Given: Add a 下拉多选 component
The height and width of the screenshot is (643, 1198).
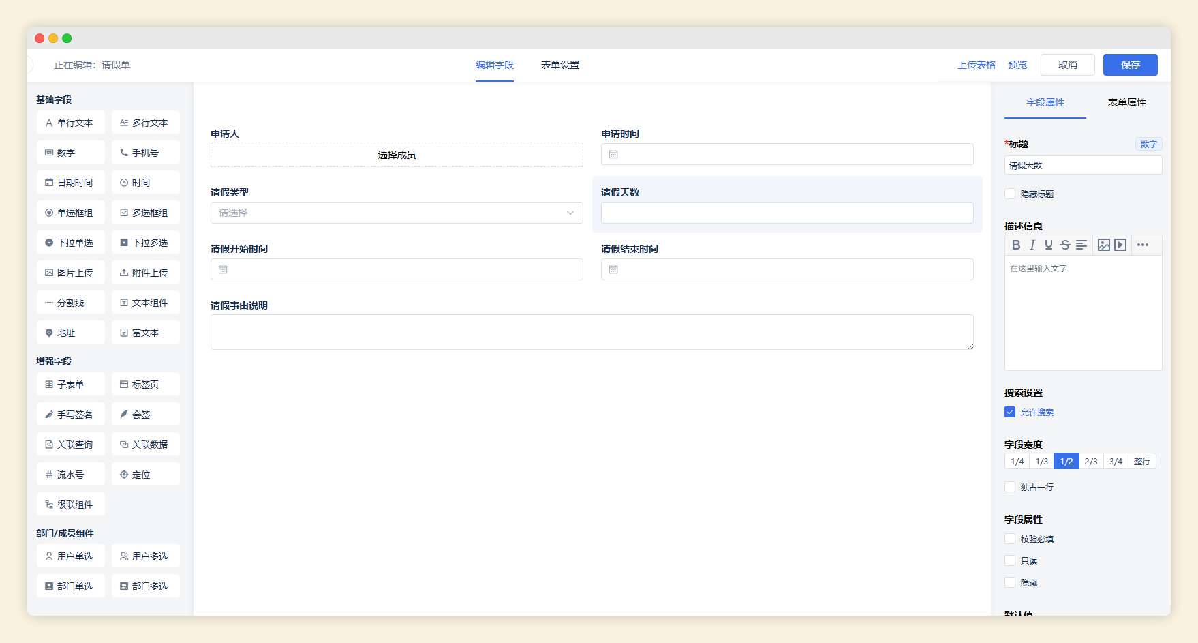Looking at the screenshot, I should (146, 243).
